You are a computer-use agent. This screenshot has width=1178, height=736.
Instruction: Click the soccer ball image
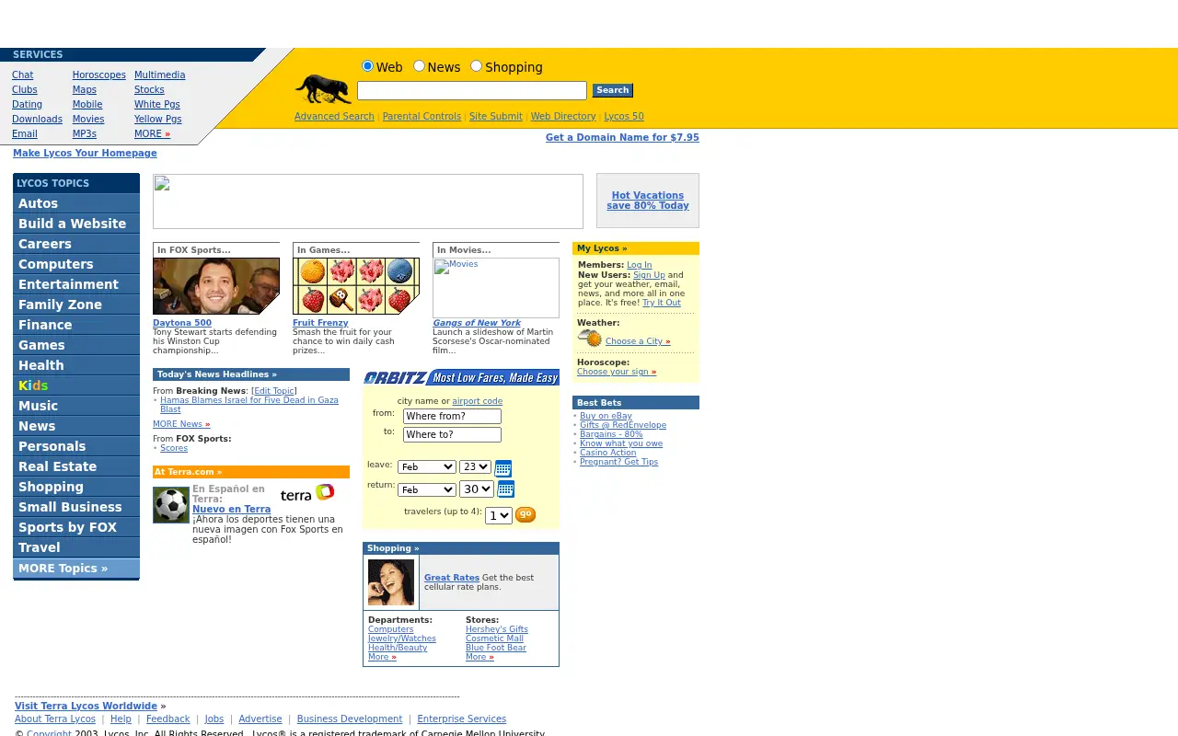[x=171, y=505]
